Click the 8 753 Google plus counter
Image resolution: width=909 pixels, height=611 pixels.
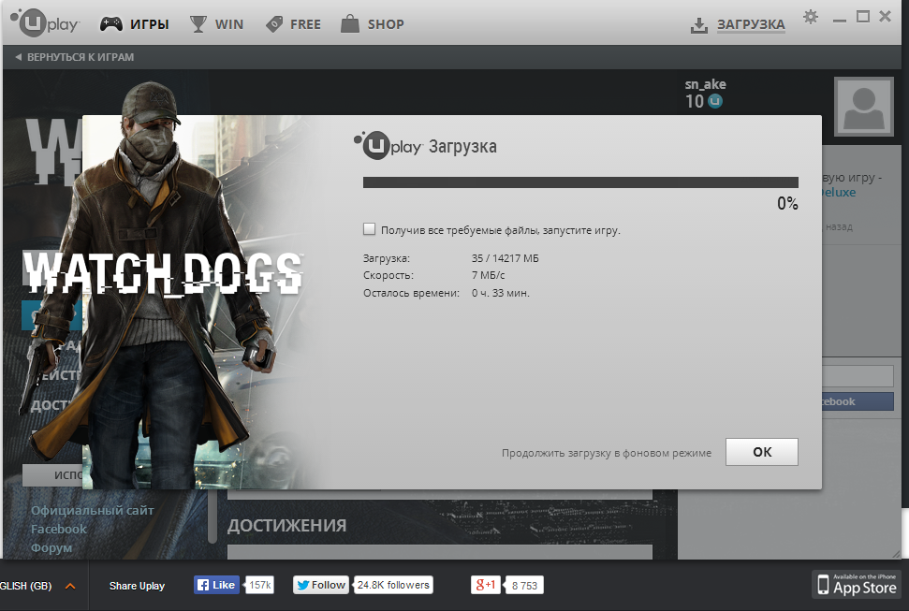click(x=524, y=586)
